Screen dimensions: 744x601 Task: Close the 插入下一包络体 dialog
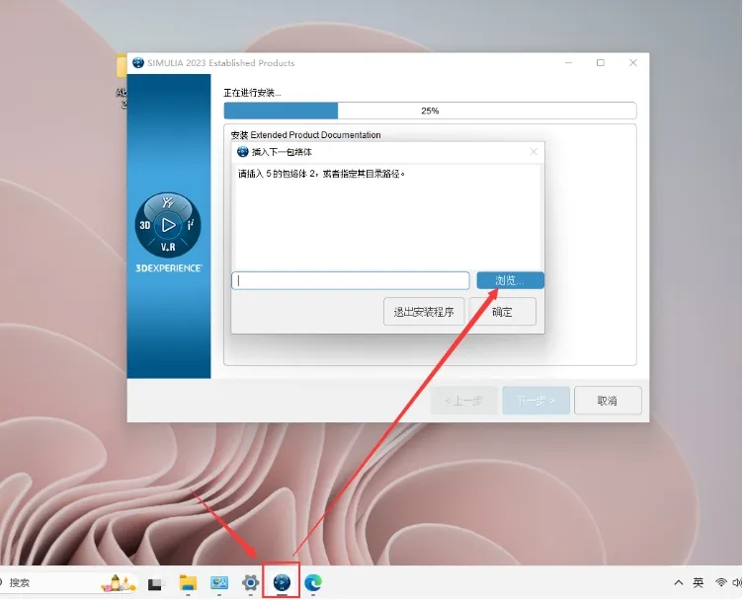(x=534, y=152)
